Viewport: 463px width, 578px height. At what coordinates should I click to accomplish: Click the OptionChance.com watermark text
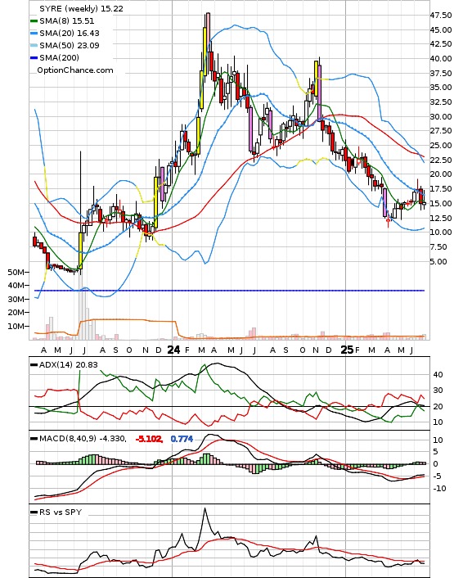[x=75, y=70]
